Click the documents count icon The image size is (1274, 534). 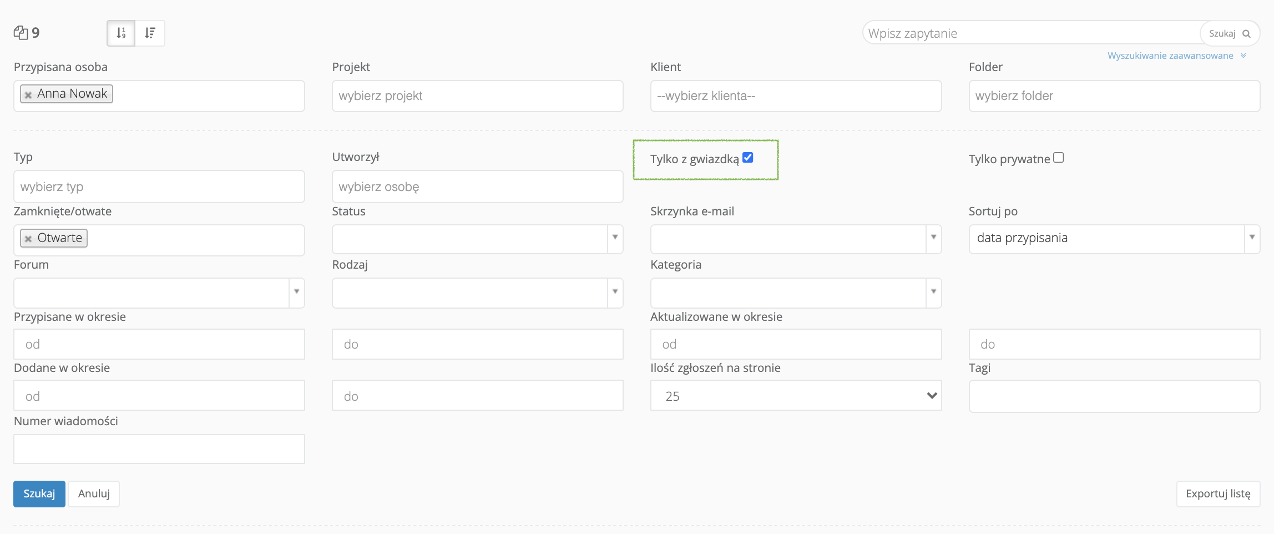21,33
